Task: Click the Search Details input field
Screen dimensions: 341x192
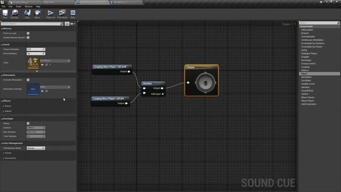Action: pyautogui.click(x=31, y=23)
